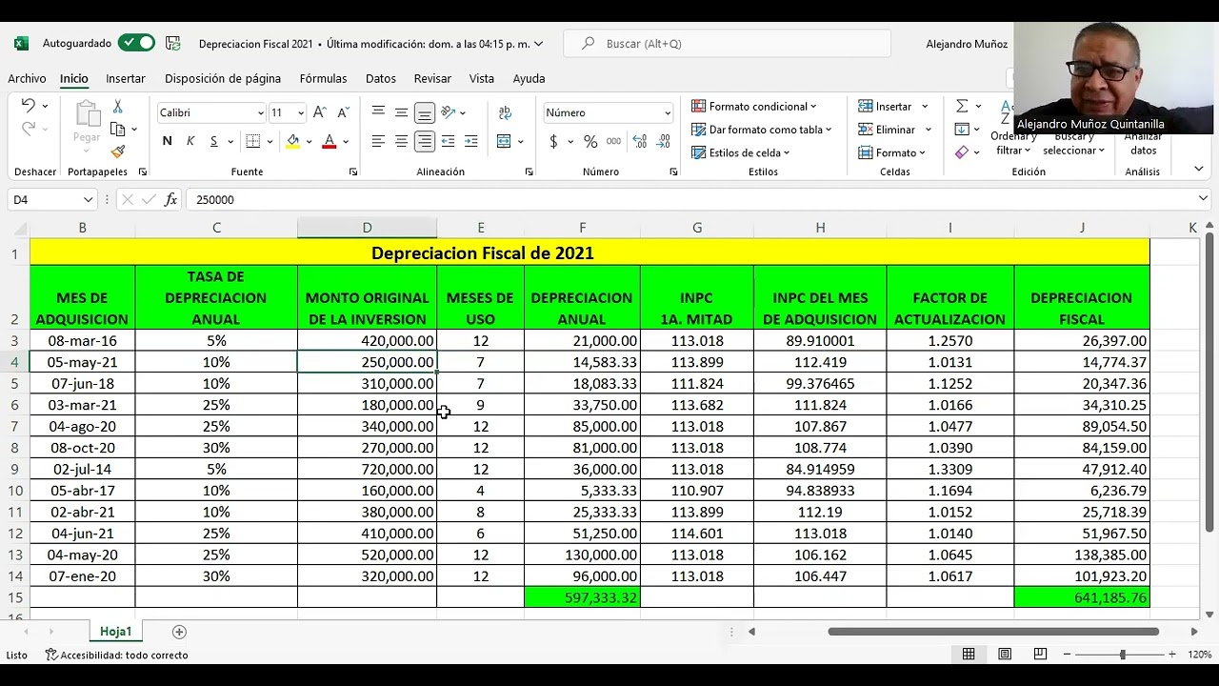Apply cell borders icon
The image size is (1219, 686).
pyautogui.click(x=252, y=141)
